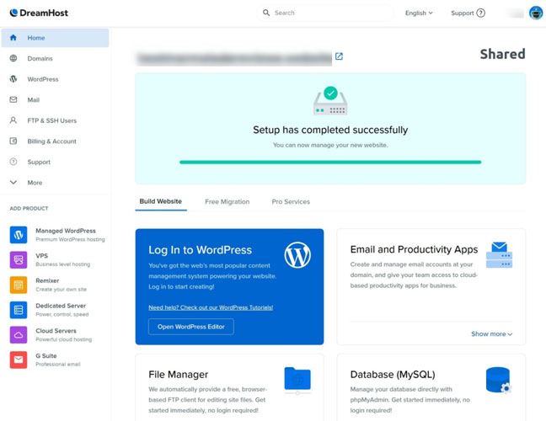Screen dimensions: 546x421
Task: Click the search magnifier icon
Action: click(266, 13)
